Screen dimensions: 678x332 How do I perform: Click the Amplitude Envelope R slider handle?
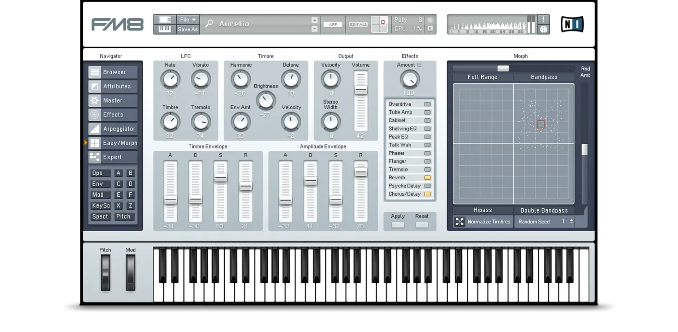click(x=361, y=171)
